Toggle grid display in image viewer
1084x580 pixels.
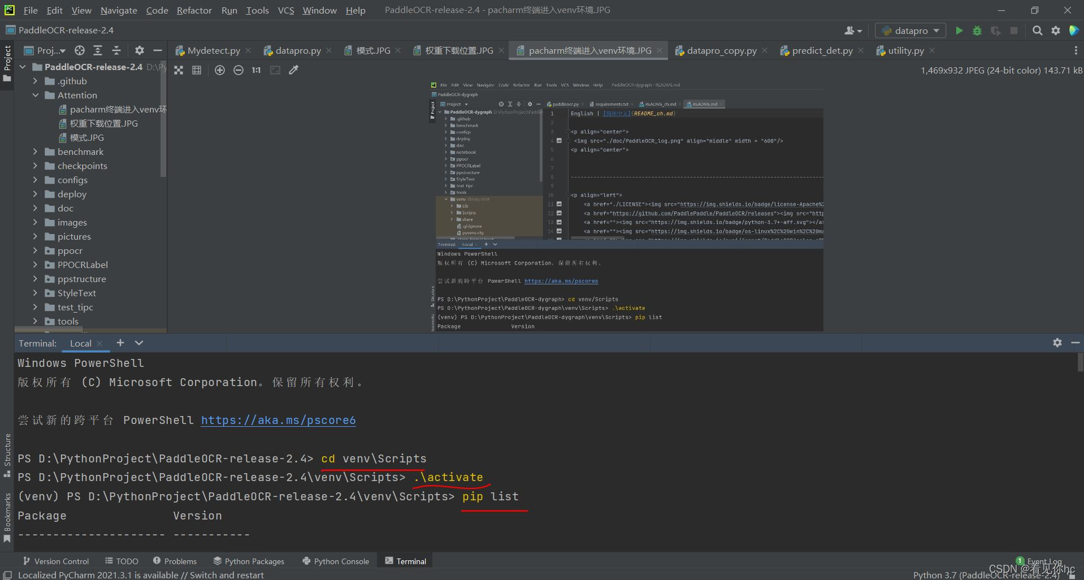tap(197, 70)
